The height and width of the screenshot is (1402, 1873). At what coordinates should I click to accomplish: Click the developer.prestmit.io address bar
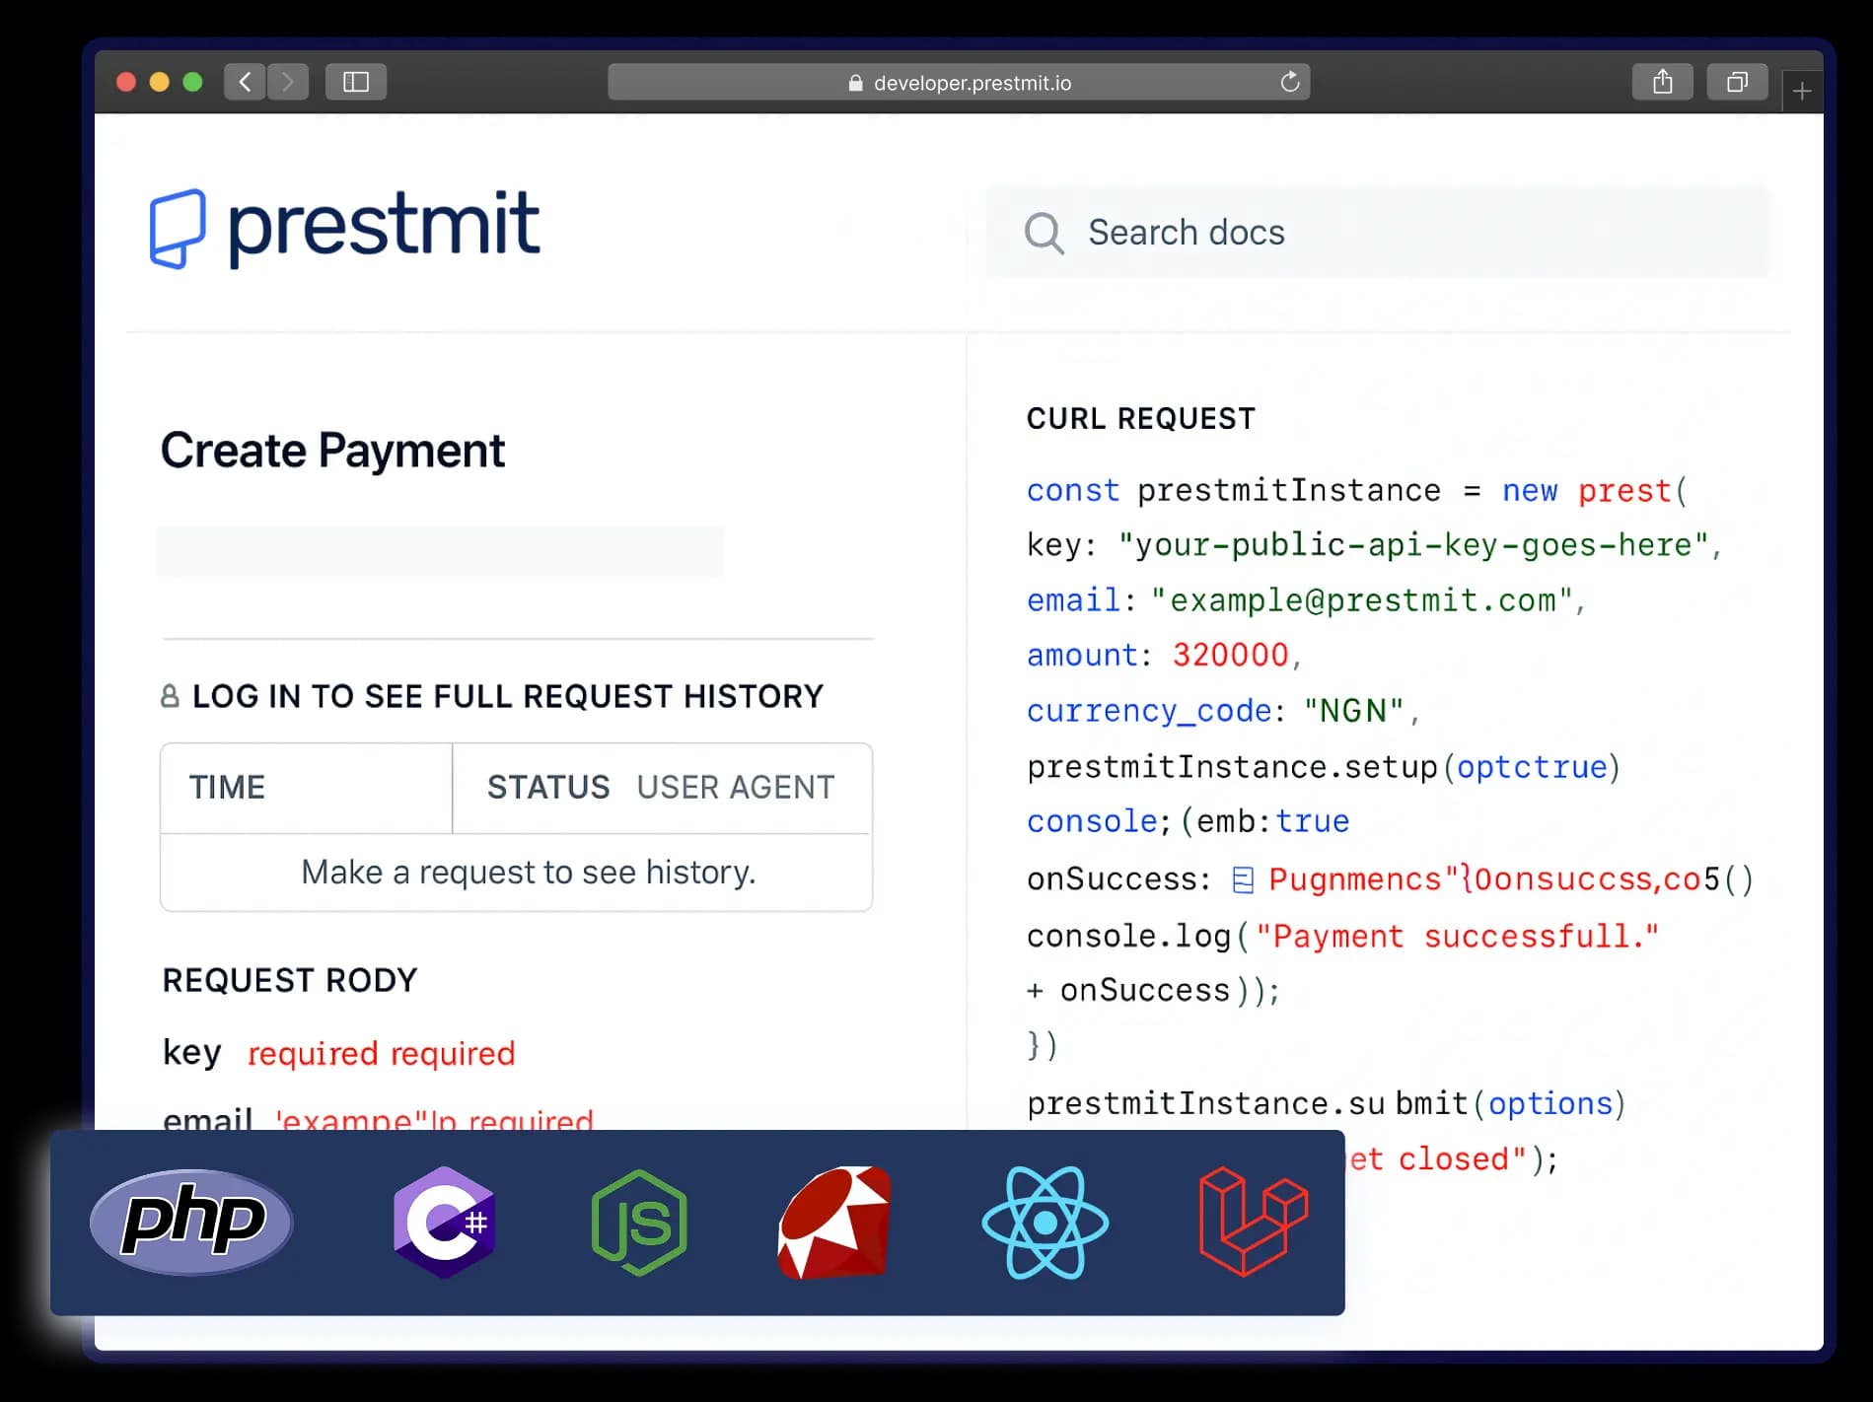point(959,82)
